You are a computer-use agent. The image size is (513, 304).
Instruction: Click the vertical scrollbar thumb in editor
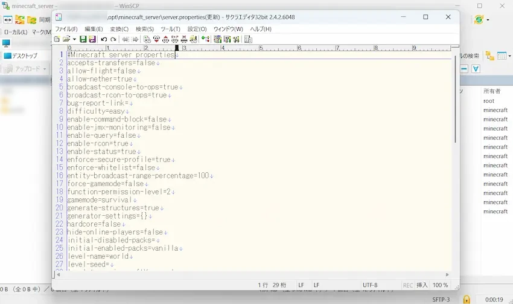[455, 99]
